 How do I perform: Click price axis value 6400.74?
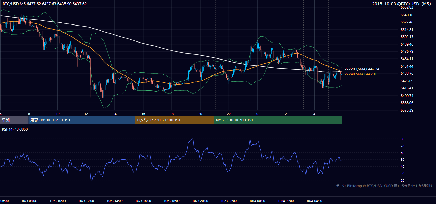click(407, 96)
